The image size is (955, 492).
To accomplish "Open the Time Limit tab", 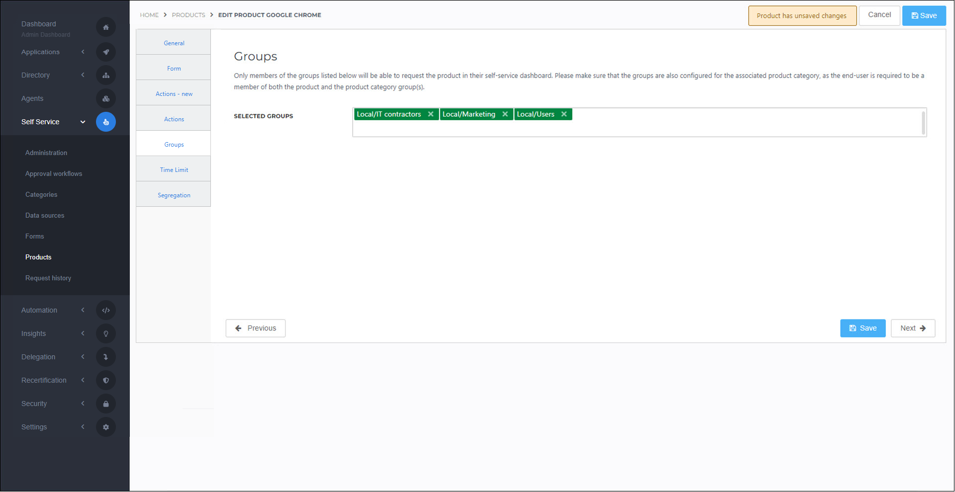I will pyautogui.click(x=174, y=169).
